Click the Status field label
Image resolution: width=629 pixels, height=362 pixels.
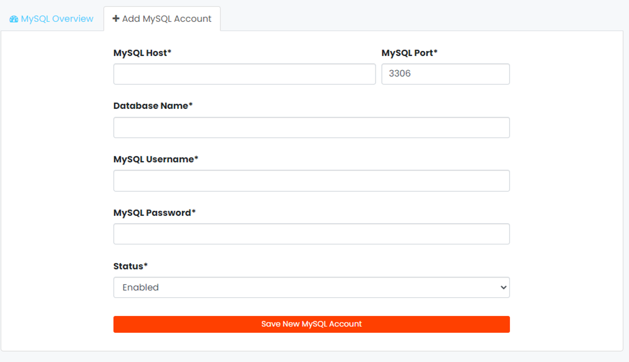[130, 266]
